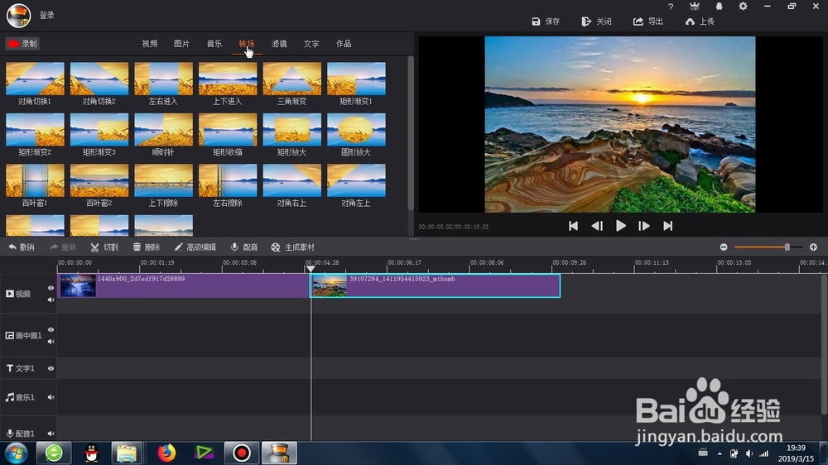Open the 滤镜 filters tab

point(279,44)
